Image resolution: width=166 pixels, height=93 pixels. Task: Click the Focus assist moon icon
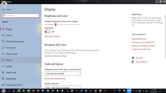pyautogui.click(x=3, y=48)
